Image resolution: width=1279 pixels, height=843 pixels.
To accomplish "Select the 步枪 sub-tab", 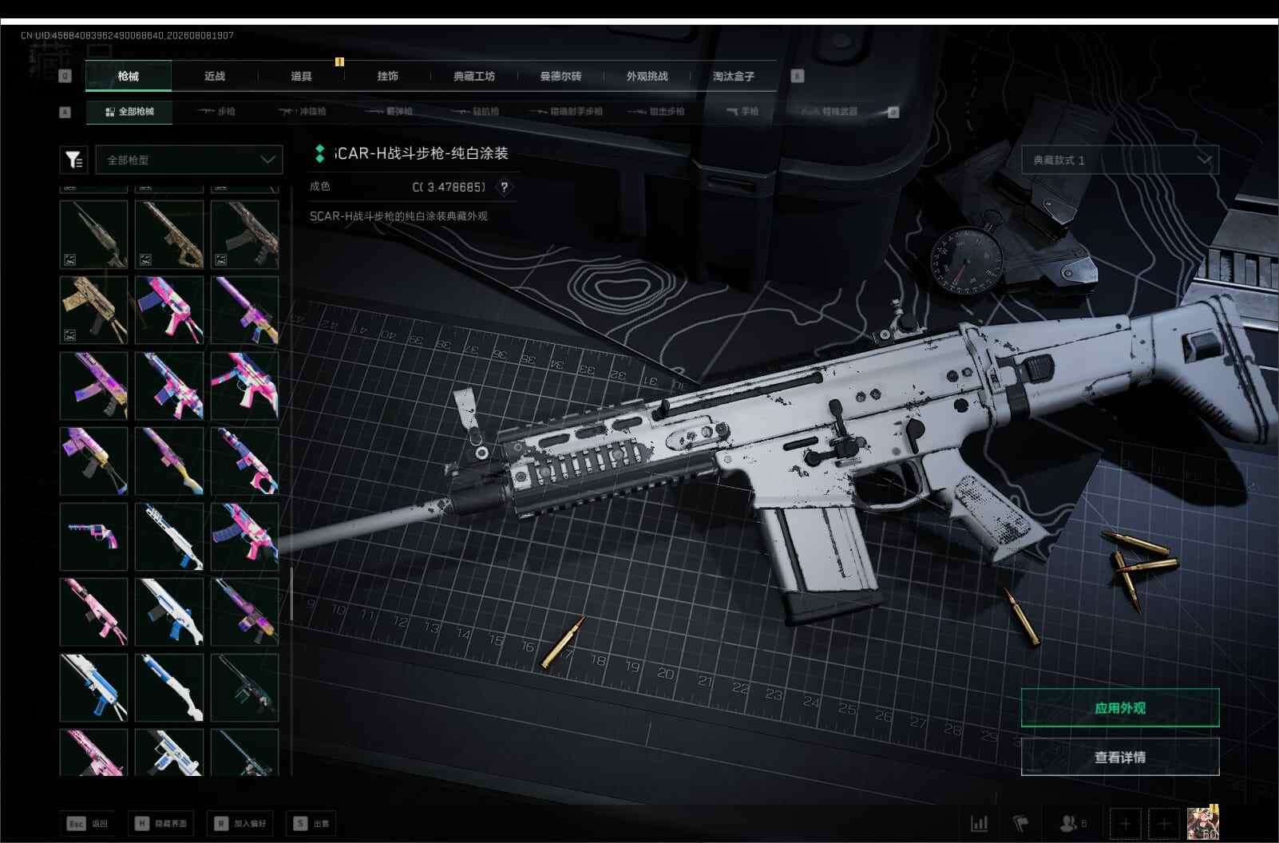I will [216, 112].
